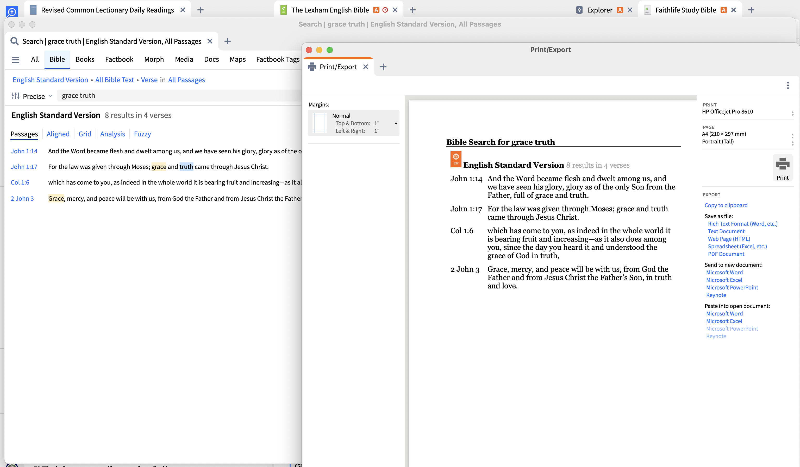Image resolution: width=800 pixels, height=467 pixels.
Task: Close the Print/Export tab
Action: tap(366, 67)
